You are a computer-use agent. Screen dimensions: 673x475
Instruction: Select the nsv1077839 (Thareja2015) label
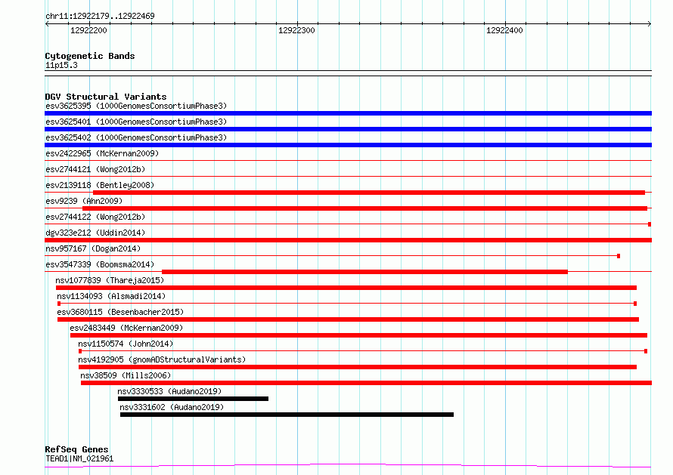click(x=110, y=280)
